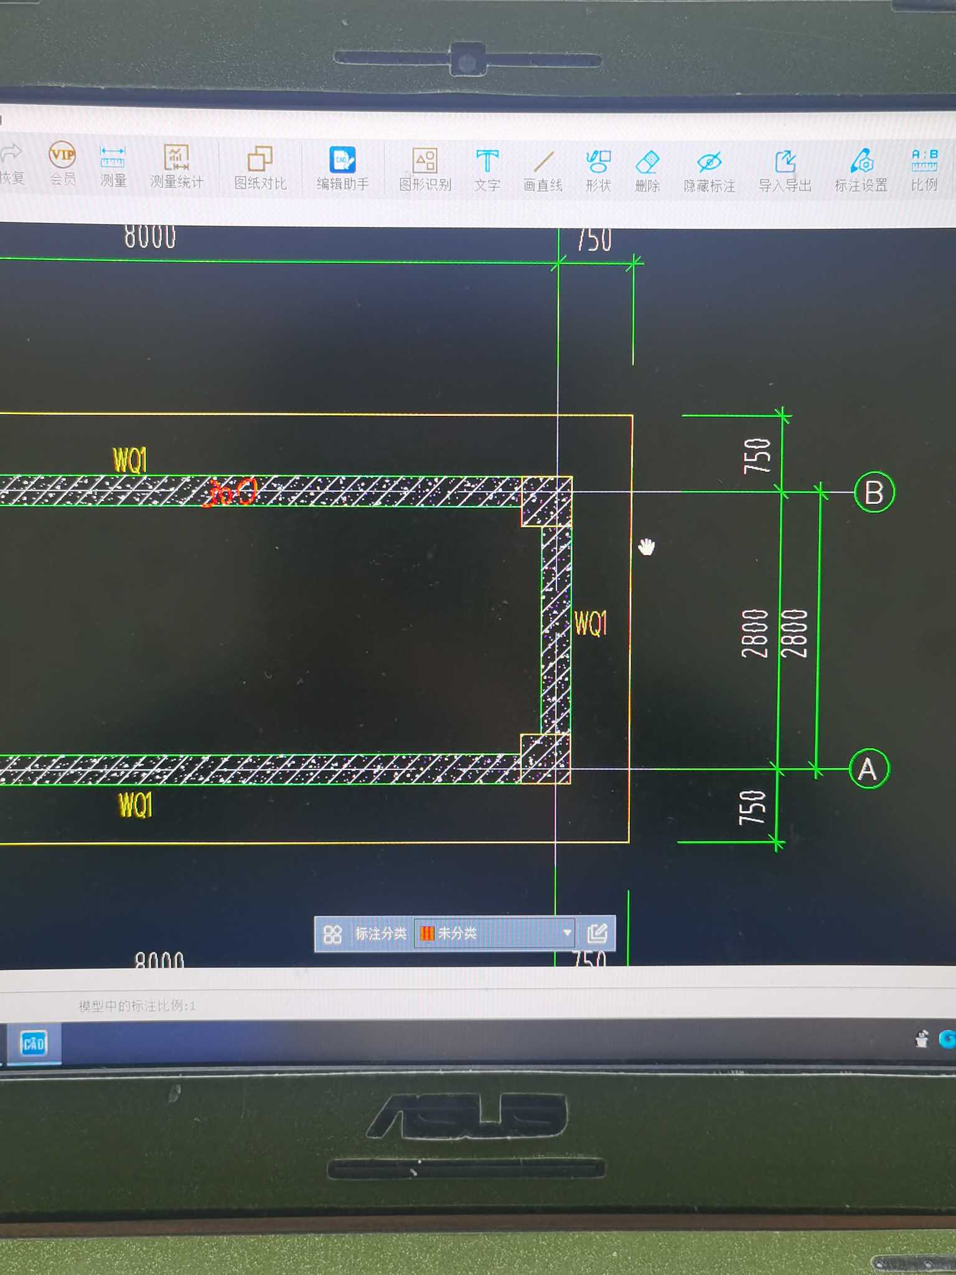
Task: Click the white tray icon in taskbar
Action: tap(922, 1038)
